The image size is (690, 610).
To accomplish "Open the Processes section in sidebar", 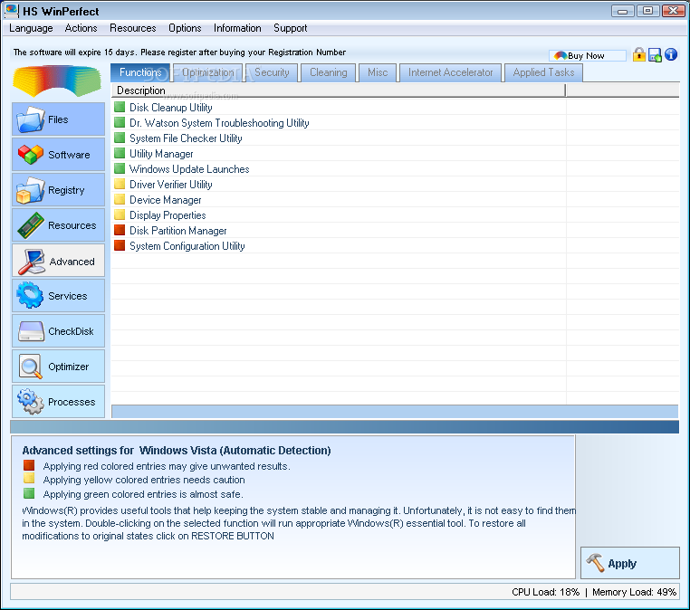I will [58, 402].
